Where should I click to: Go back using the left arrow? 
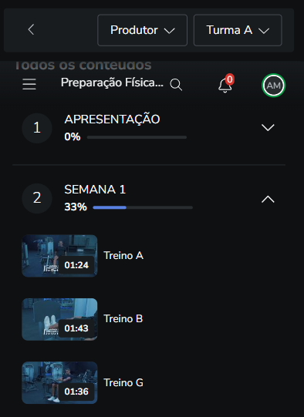pyautogui.click(x=31, y=29)
